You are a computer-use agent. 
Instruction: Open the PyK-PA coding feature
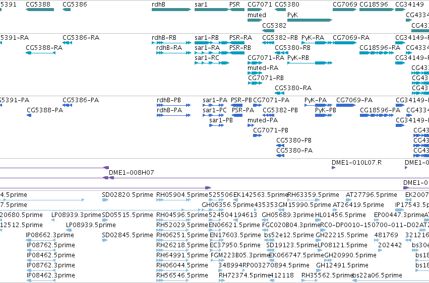click(319, 105)
